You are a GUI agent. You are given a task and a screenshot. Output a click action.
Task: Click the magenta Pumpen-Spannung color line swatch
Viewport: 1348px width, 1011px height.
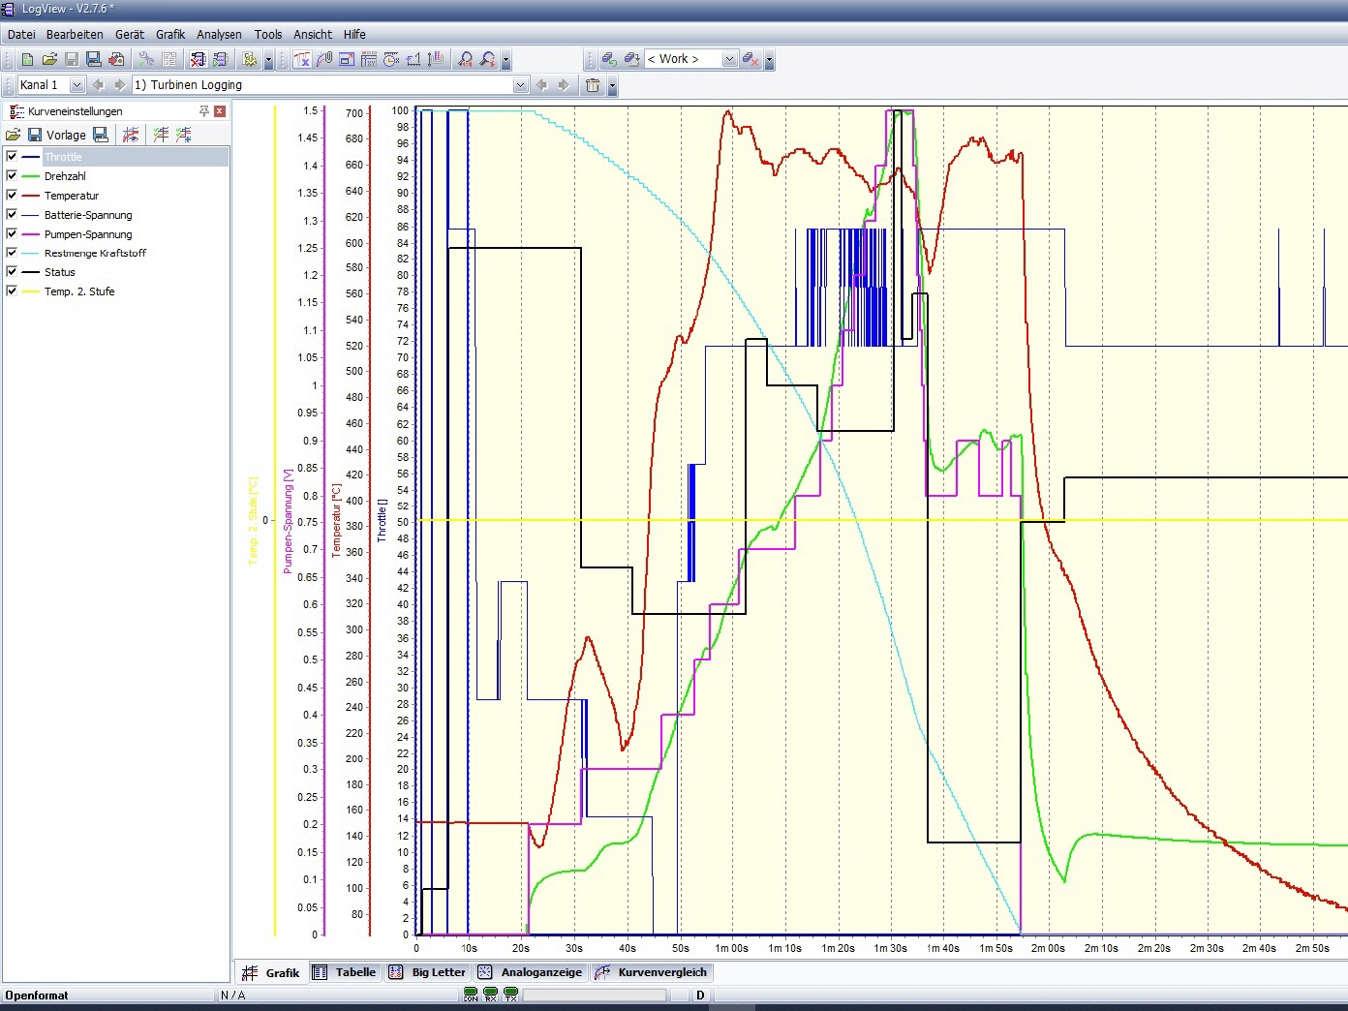[30, 233]
